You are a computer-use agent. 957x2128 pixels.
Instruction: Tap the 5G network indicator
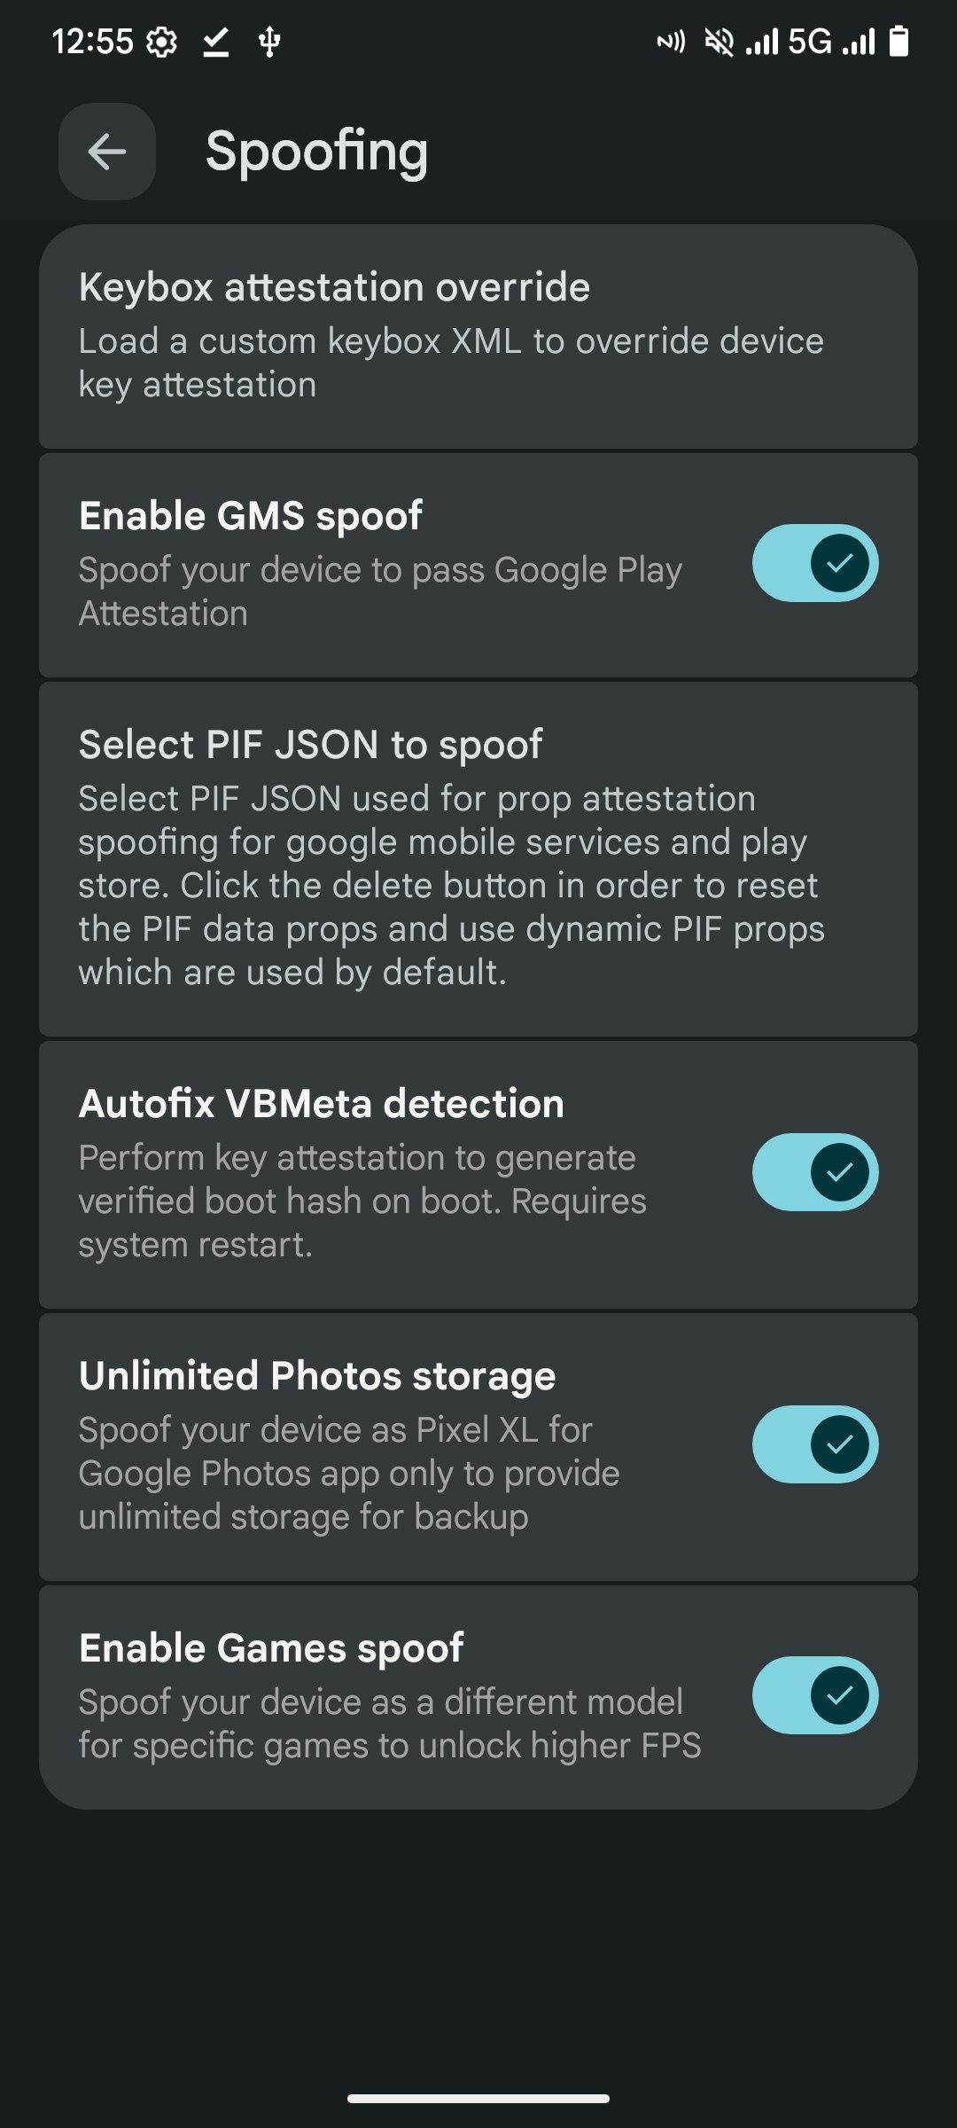click(x=810, y=42)
